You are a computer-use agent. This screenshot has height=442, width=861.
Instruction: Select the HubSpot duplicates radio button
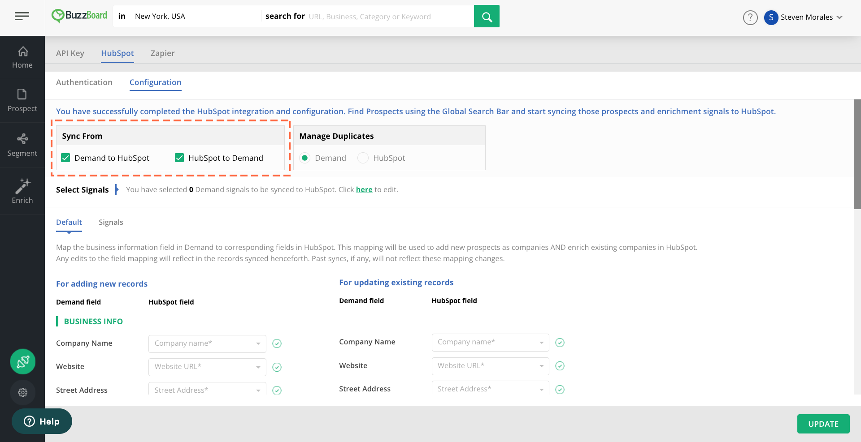tap(363, 158)
